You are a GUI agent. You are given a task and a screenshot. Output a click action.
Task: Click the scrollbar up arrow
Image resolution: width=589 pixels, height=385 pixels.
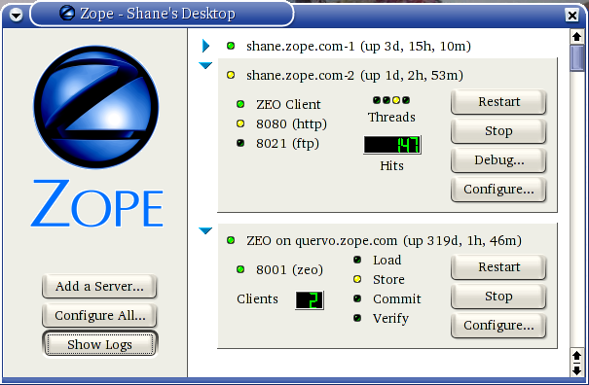point(577,37)
